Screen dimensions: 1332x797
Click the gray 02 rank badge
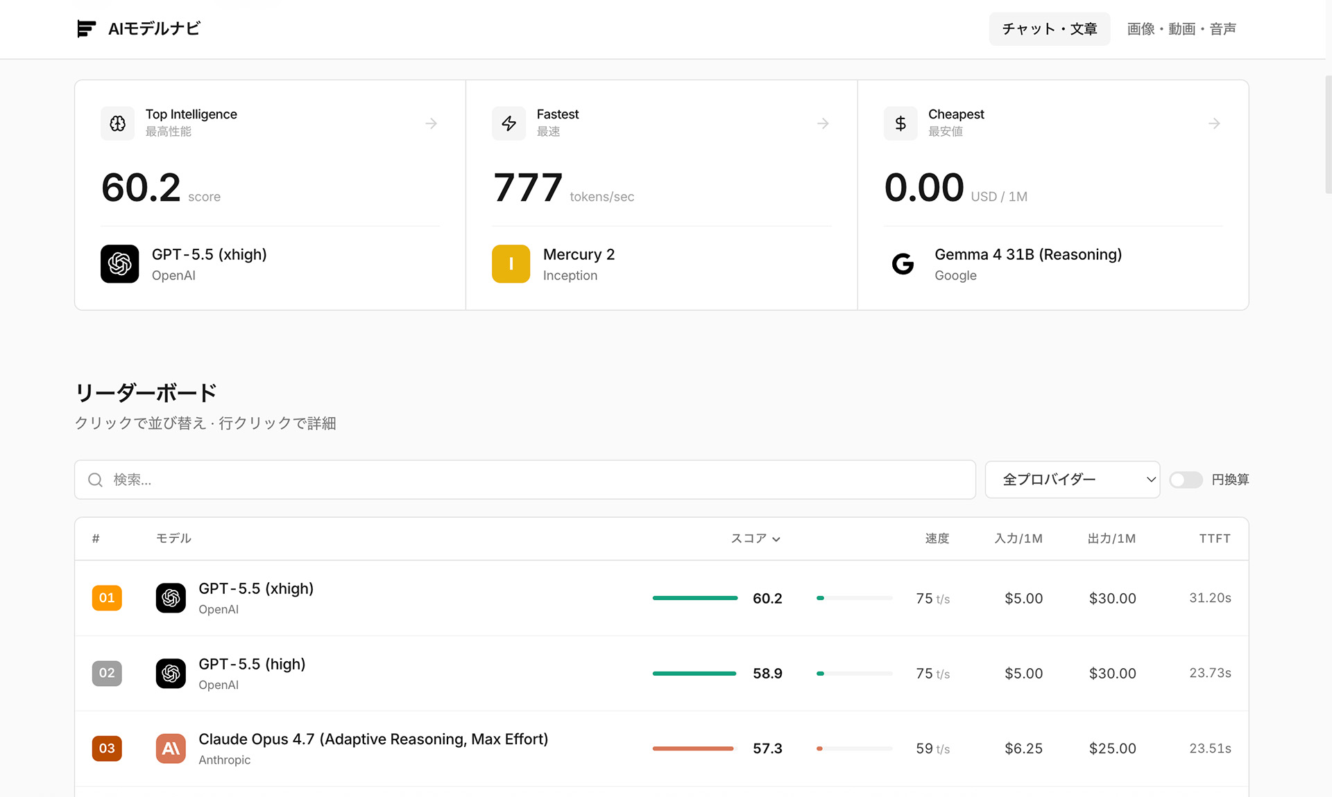pos(107,673)
